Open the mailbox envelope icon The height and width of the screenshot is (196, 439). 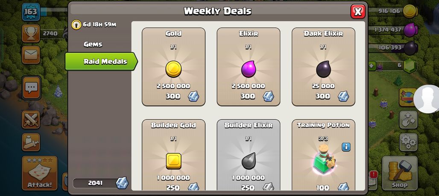pos(31,55)
